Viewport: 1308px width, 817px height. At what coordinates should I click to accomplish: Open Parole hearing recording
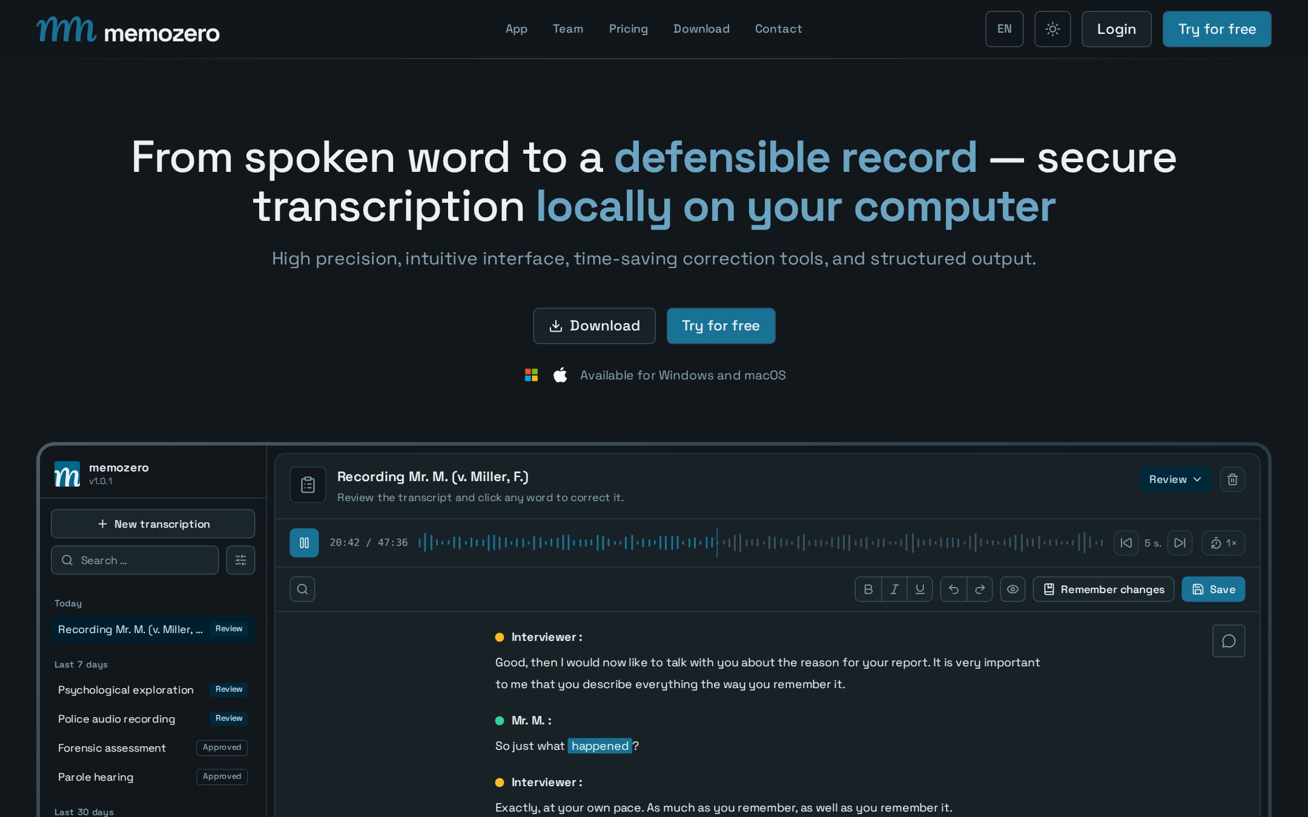click(153, 777)
